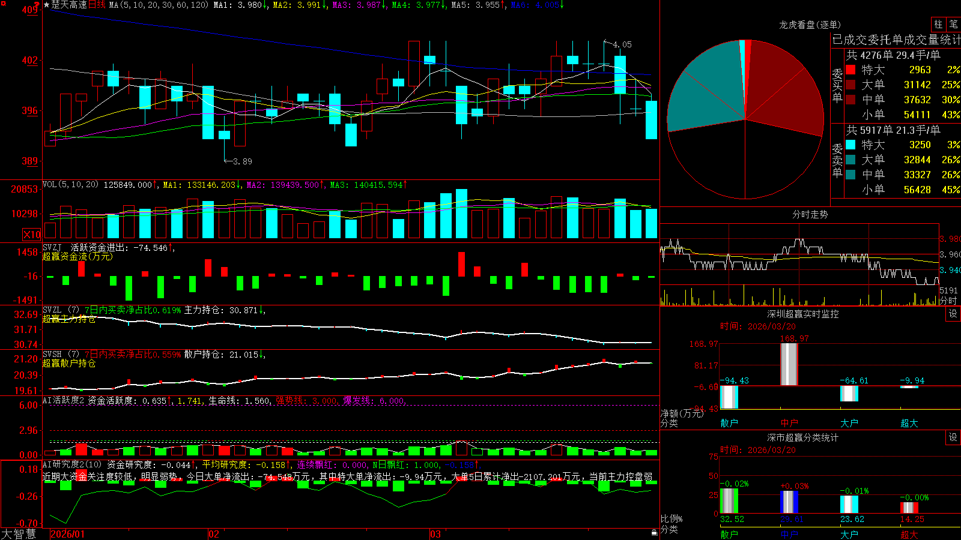
Task: Click the 3.89 low price annotation
Action: pos(242,161)
